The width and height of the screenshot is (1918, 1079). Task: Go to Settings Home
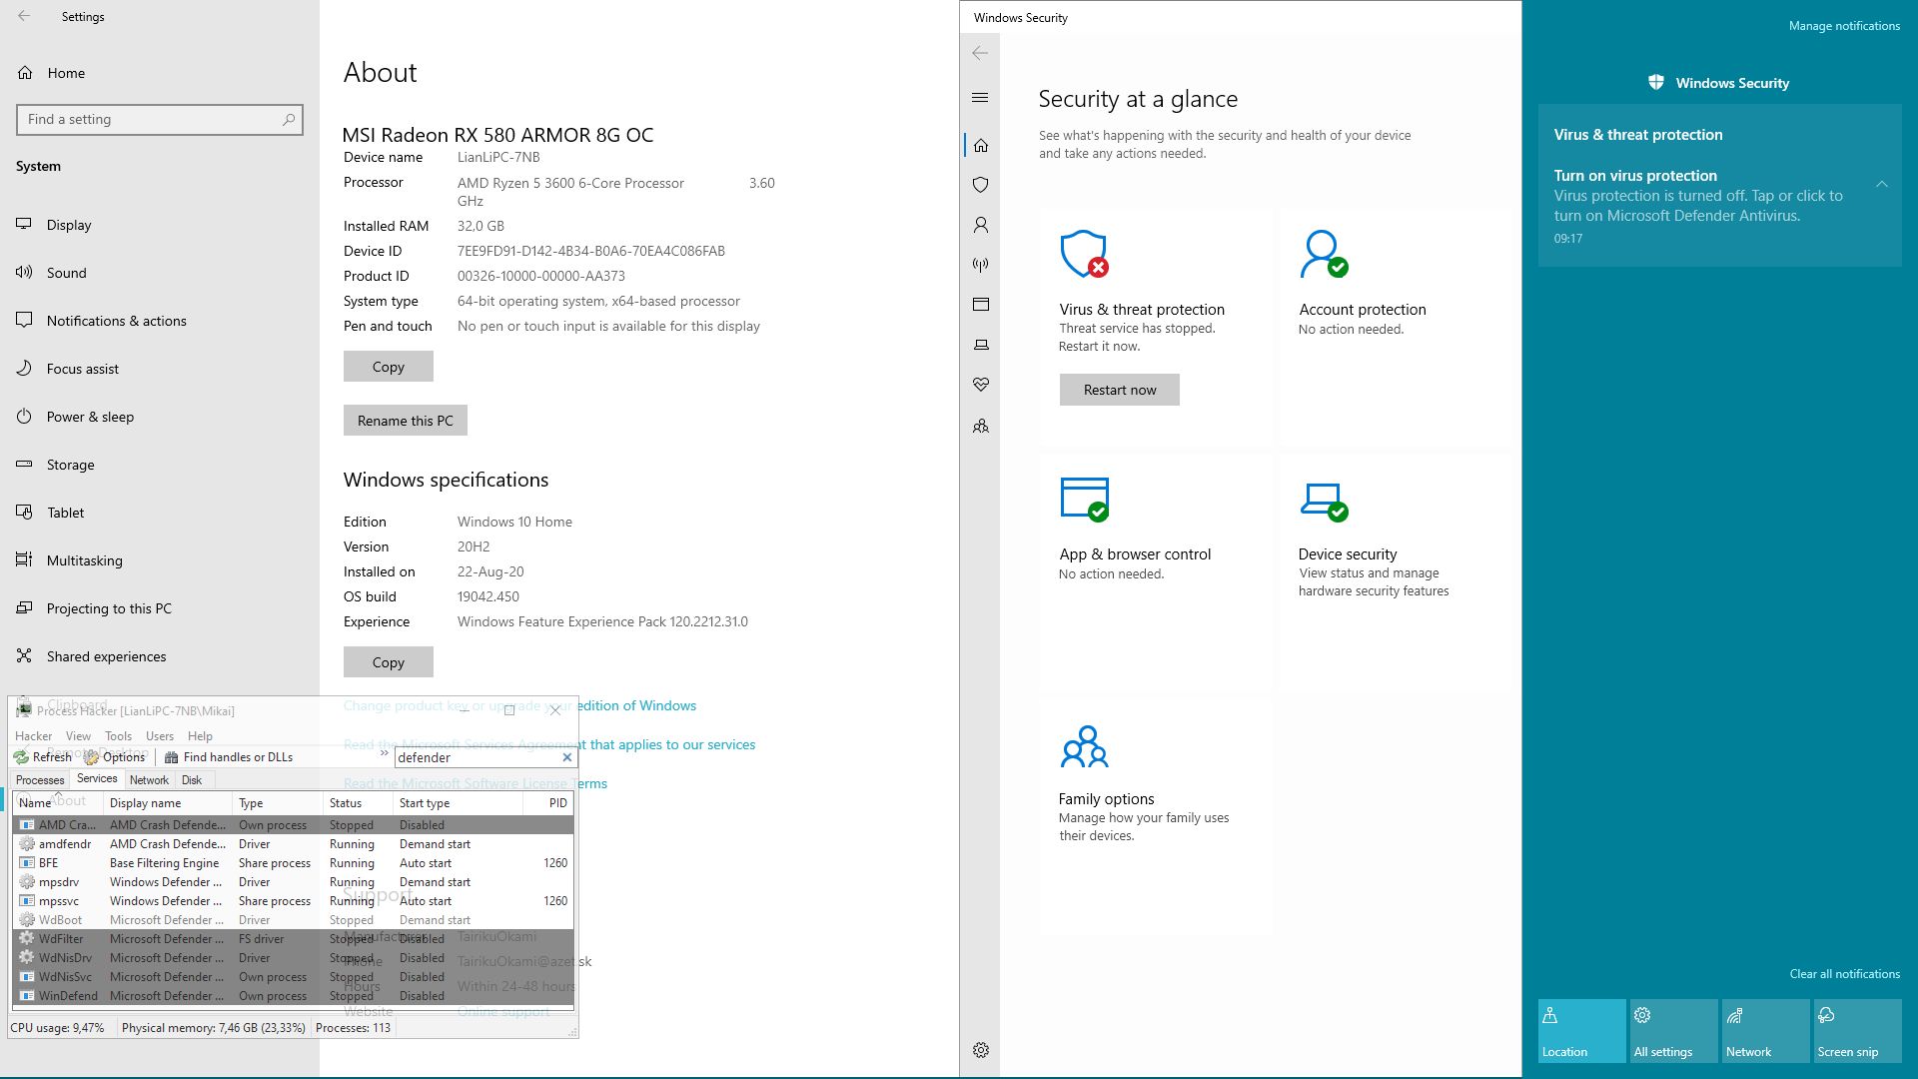tap(160, 73)
